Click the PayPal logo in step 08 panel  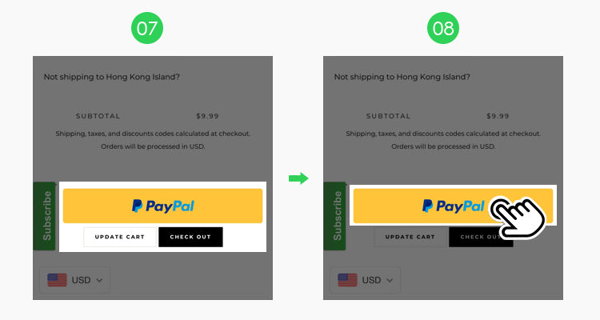point(454,206)
